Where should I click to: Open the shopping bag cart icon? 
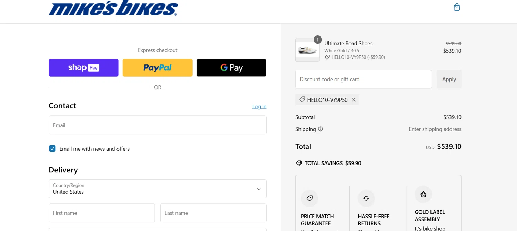[x=457, y=7]
